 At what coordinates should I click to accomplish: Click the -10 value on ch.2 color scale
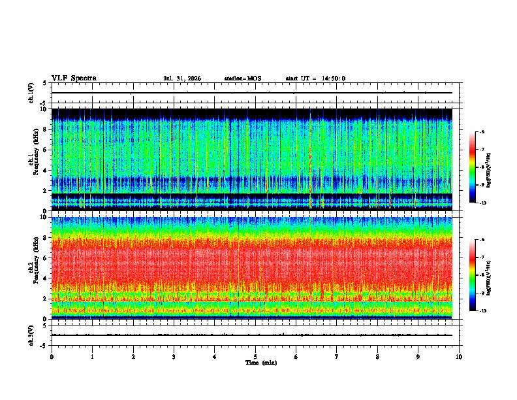(x=482, y=311)
